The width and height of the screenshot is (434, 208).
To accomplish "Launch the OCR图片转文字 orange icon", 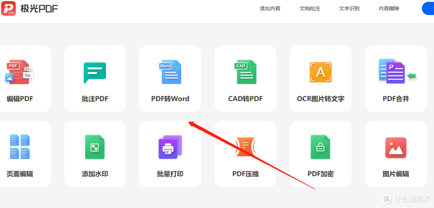I will (321, 72).
